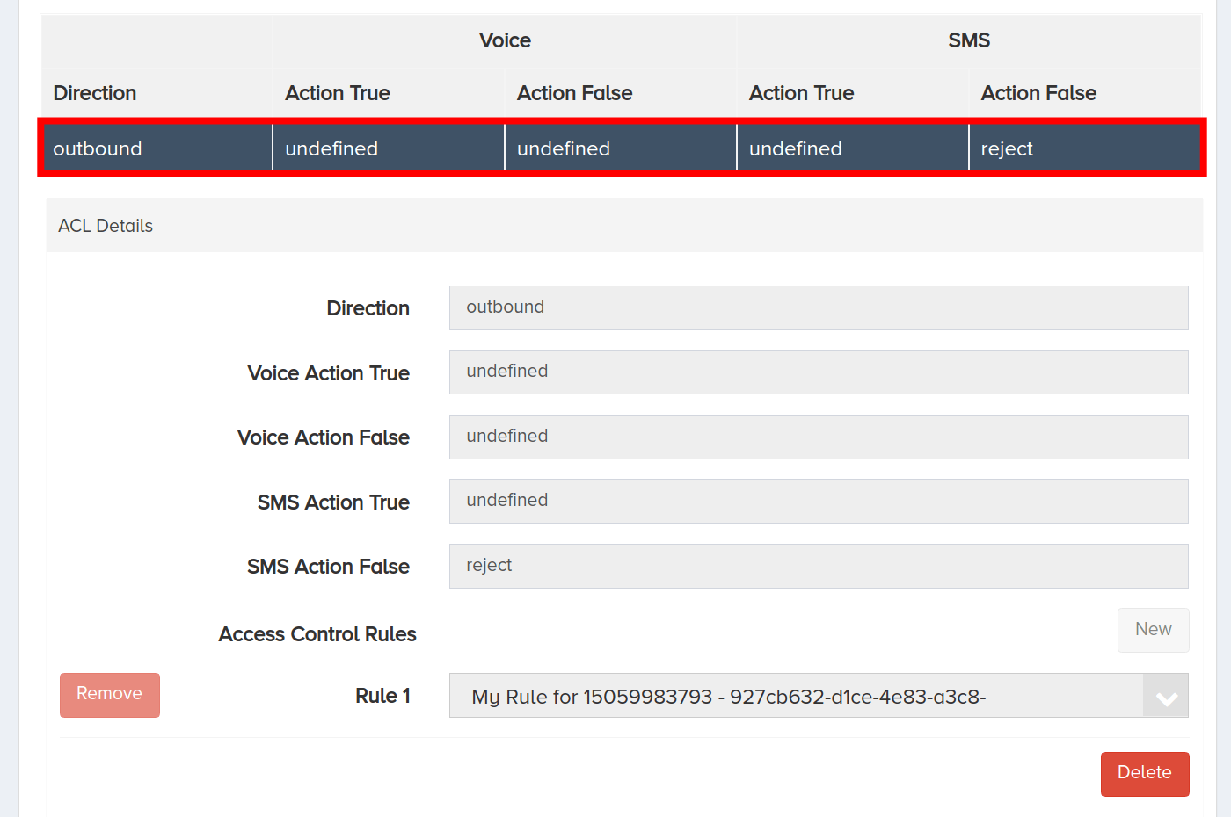Click the Direction input field
This screenshot has width=1231, height=817.
(x=819, y=307)
